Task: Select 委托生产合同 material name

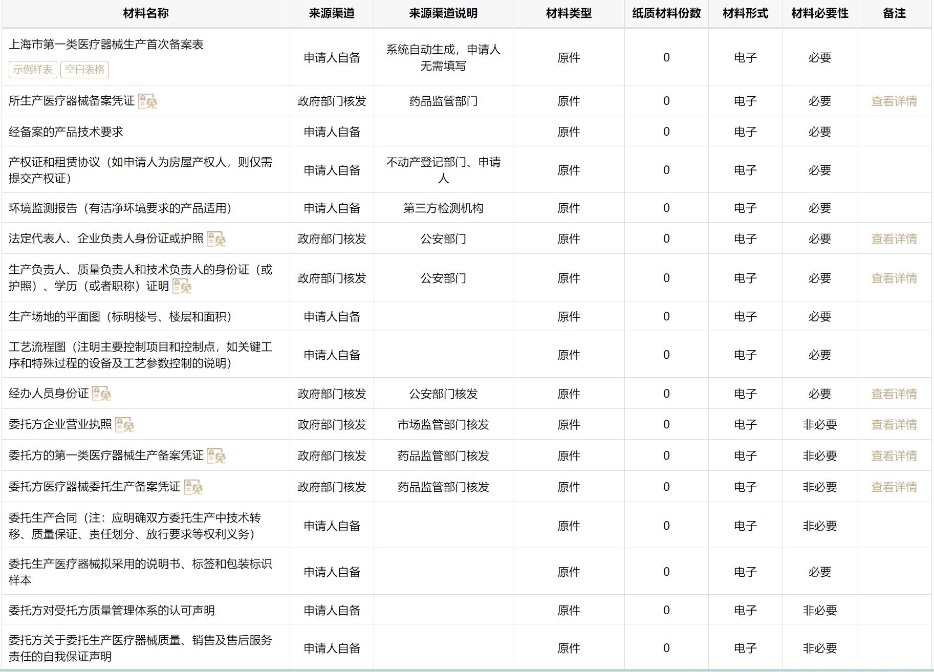Action: (x=135, y=526)
